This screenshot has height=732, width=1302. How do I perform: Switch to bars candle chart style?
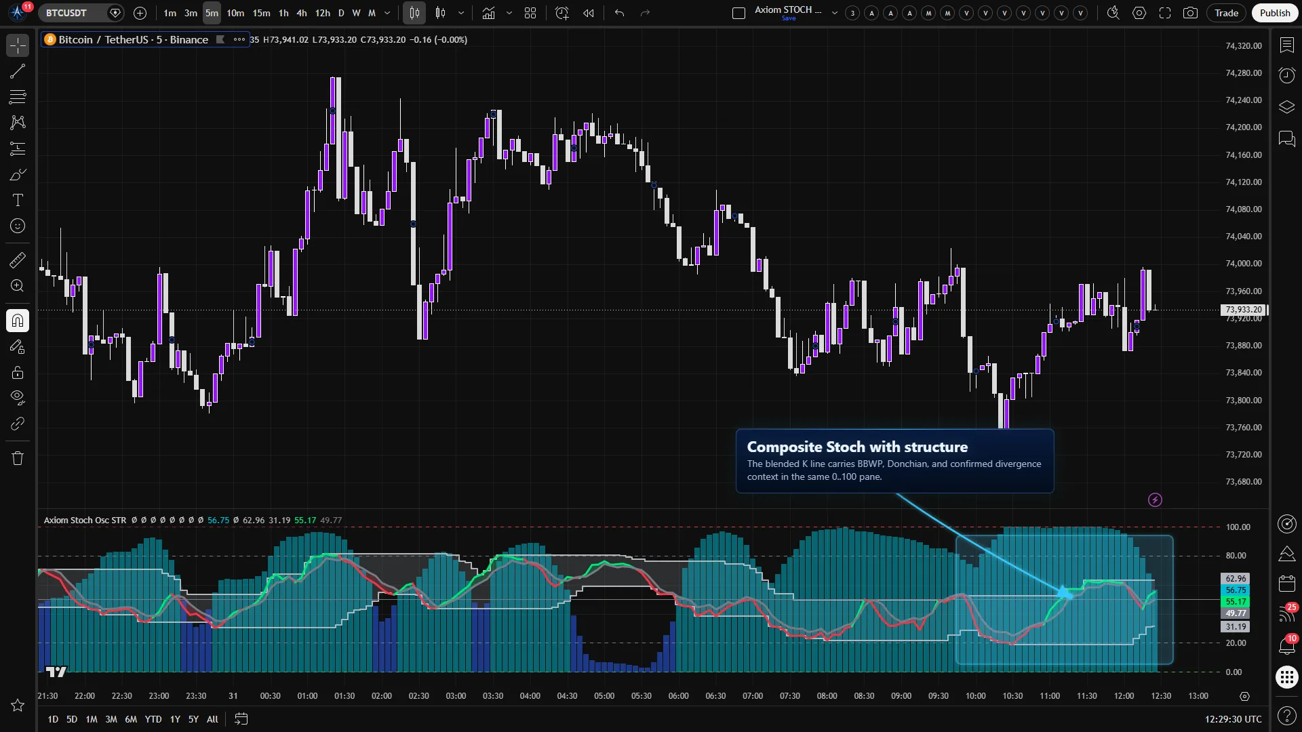414,13
